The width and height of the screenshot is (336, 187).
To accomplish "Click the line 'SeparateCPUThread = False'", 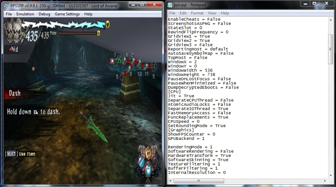I will click(201, 100).
